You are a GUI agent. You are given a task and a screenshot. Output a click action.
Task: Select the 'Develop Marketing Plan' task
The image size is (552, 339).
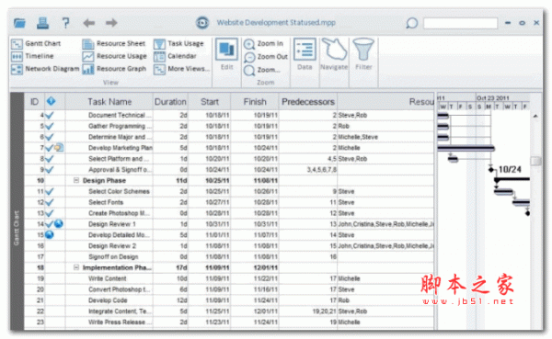pyautogui.click(x=121, y=148)
